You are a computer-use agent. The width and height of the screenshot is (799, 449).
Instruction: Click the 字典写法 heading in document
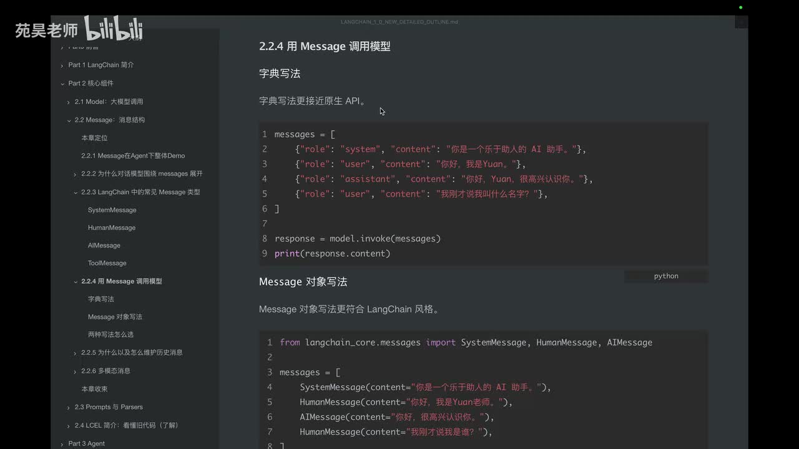(280, 74)
